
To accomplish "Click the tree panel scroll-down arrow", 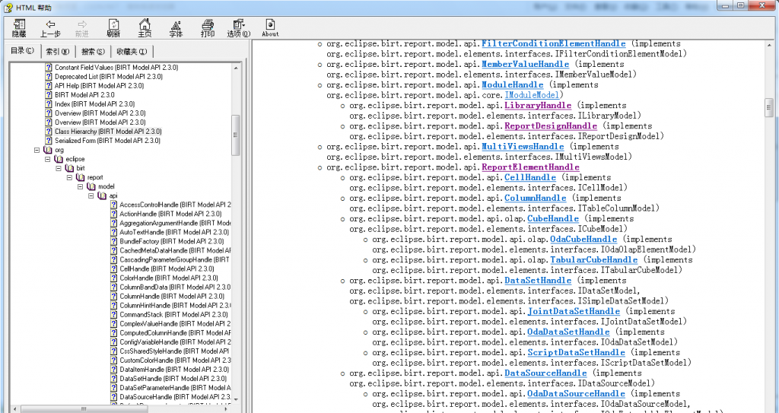I will (236, 399).
